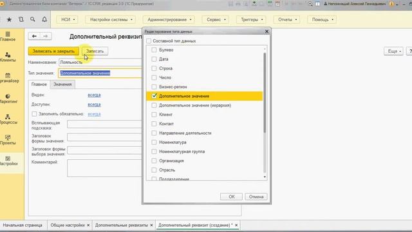Screen dimensions: 412x232
Task: Click всегда link next to Виден
Action: coord(94,95)
